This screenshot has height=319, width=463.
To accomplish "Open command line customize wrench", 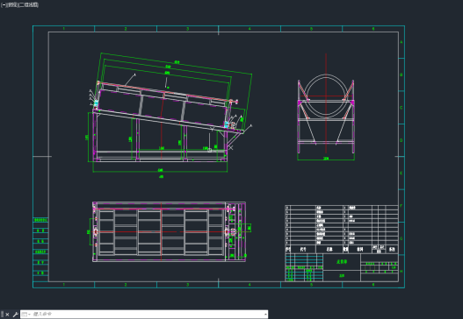I will [x=15, y=315].
